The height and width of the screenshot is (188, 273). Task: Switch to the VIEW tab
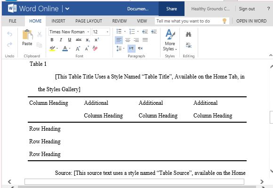point(142,21)
